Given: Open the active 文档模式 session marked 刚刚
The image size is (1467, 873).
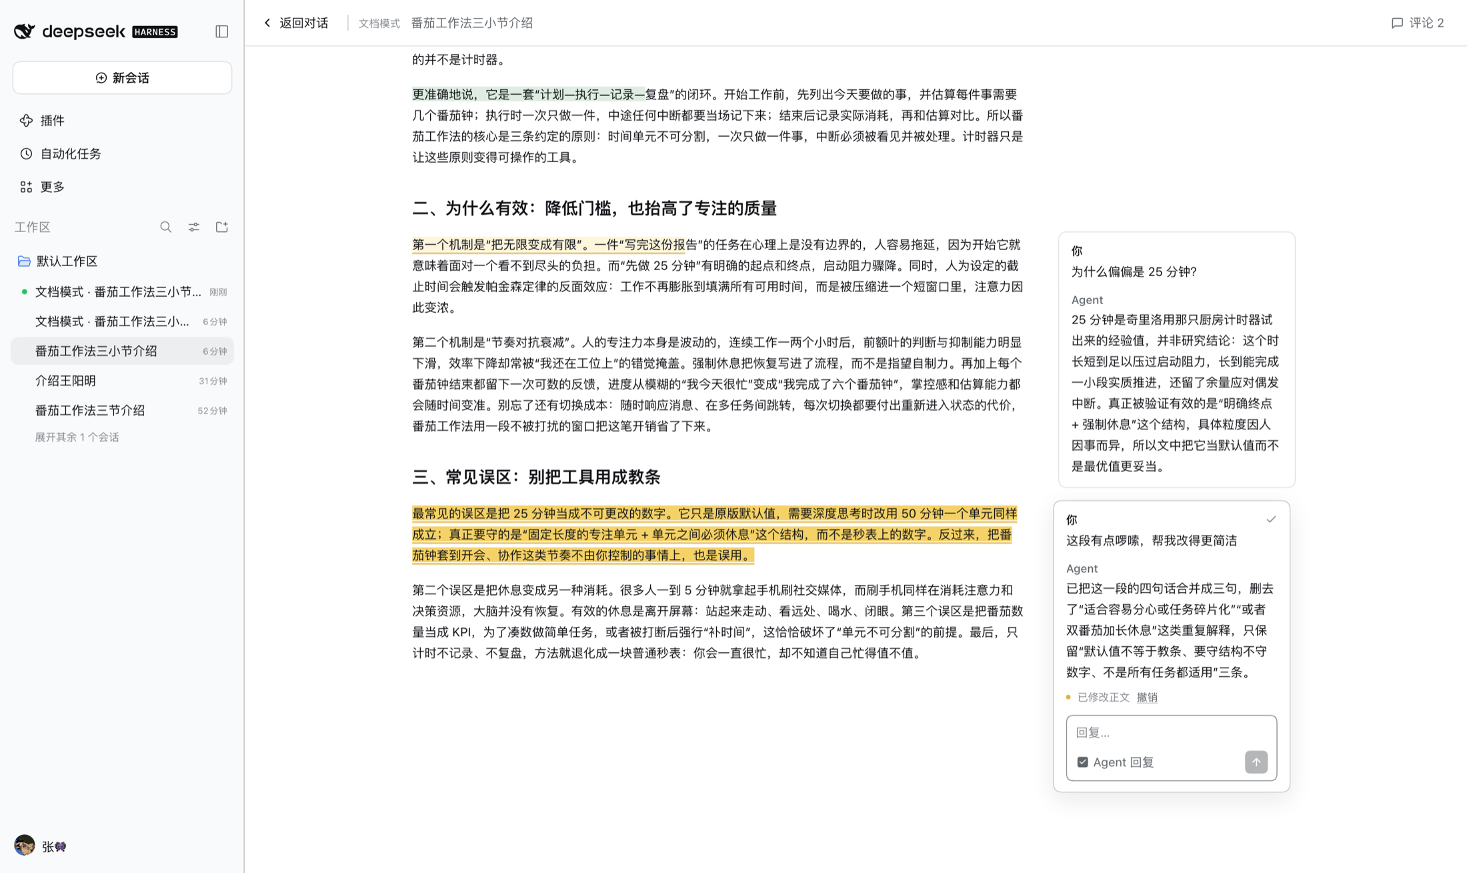Looking at the screenshot, I should coord(122,292).
